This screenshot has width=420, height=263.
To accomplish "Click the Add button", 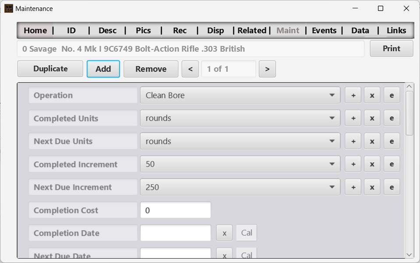I will [x=103, y=69].
